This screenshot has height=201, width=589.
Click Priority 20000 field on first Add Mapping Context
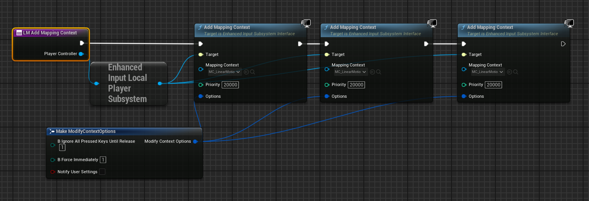point(230,85)
